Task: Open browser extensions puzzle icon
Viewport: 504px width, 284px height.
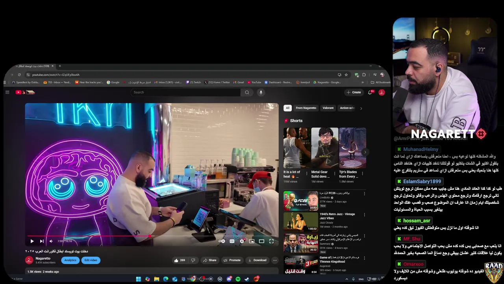Action: (364, 75)
